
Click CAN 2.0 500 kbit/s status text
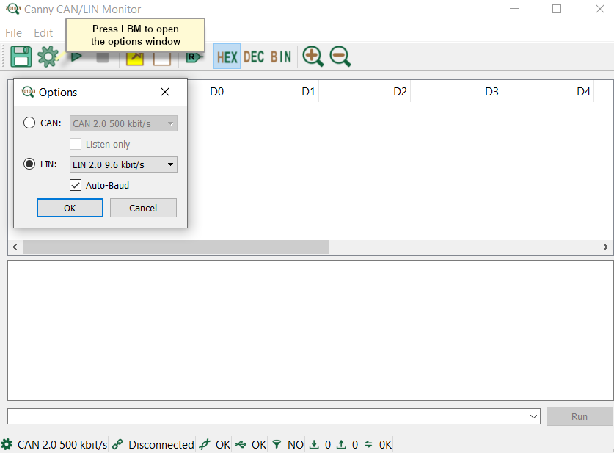click(62, 444)
